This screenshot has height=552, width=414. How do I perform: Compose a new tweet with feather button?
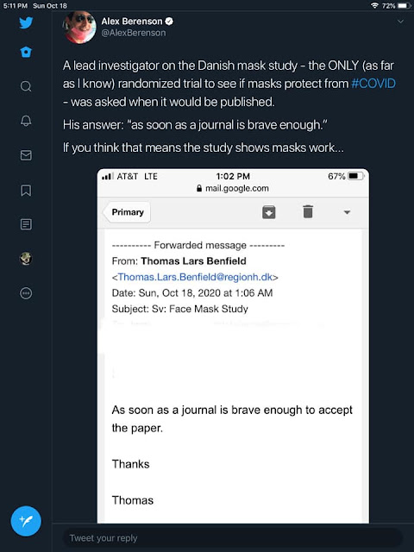point(26,521)
